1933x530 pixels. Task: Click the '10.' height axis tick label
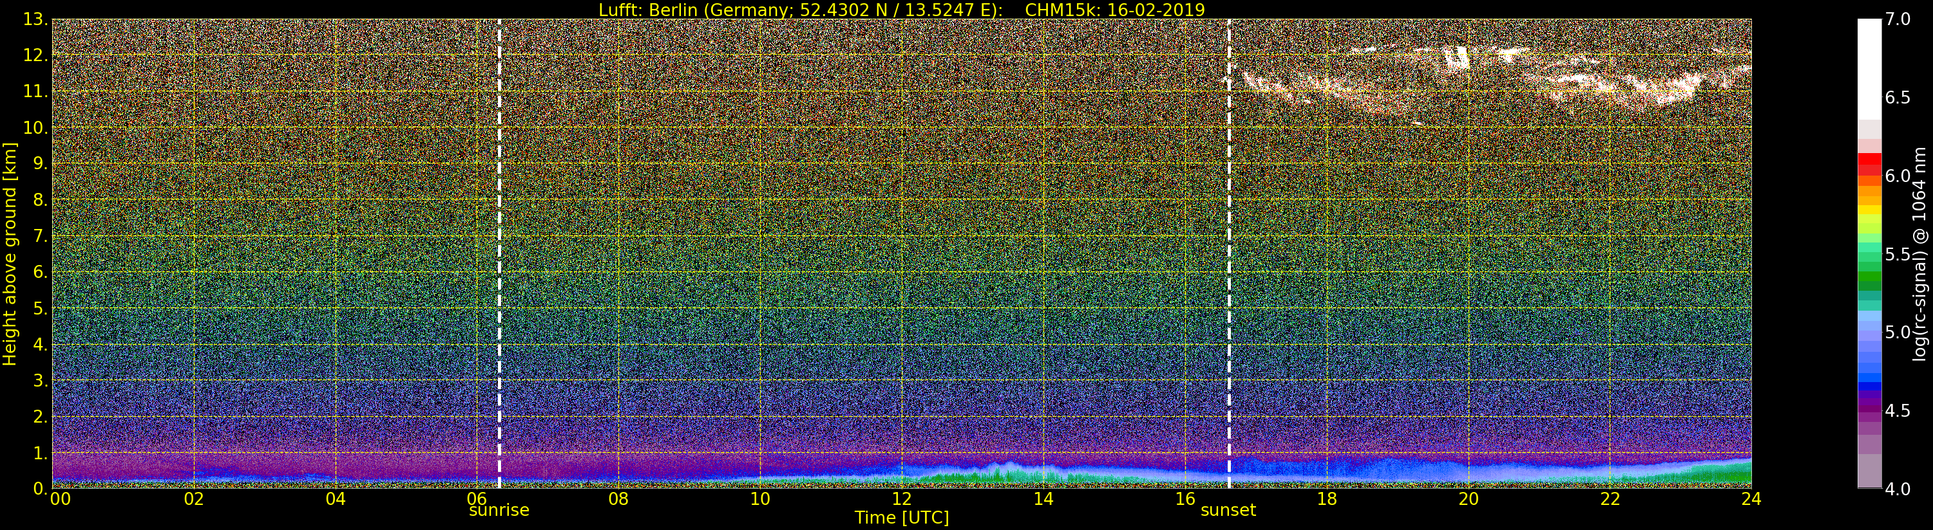(36, 128)
